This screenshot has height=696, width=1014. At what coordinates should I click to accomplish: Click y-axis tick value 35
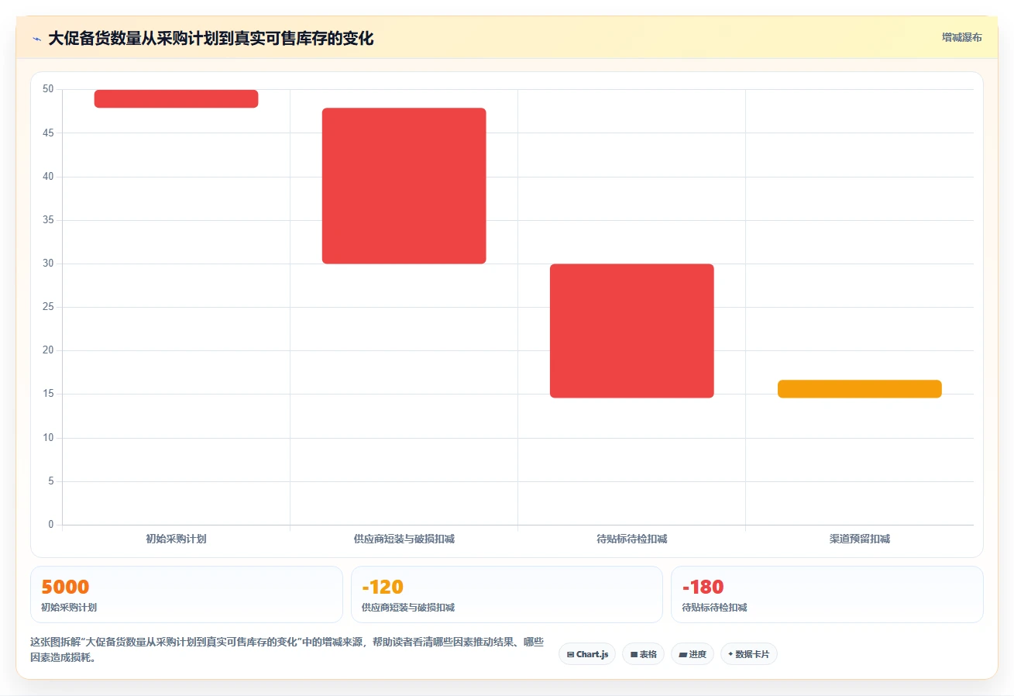48,220
